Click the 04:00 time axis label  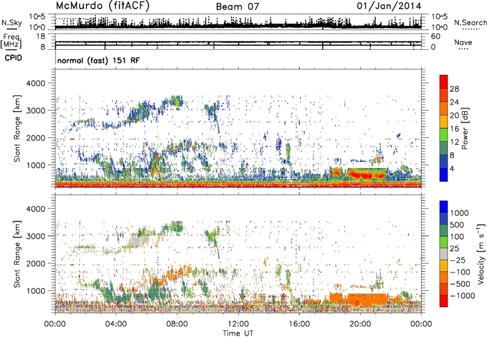click(116, 324)
